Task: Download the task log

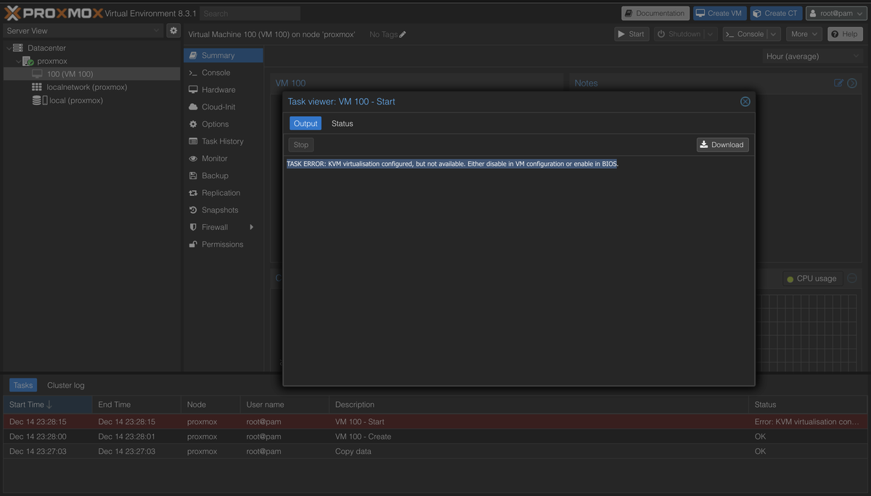Action: 722,144
